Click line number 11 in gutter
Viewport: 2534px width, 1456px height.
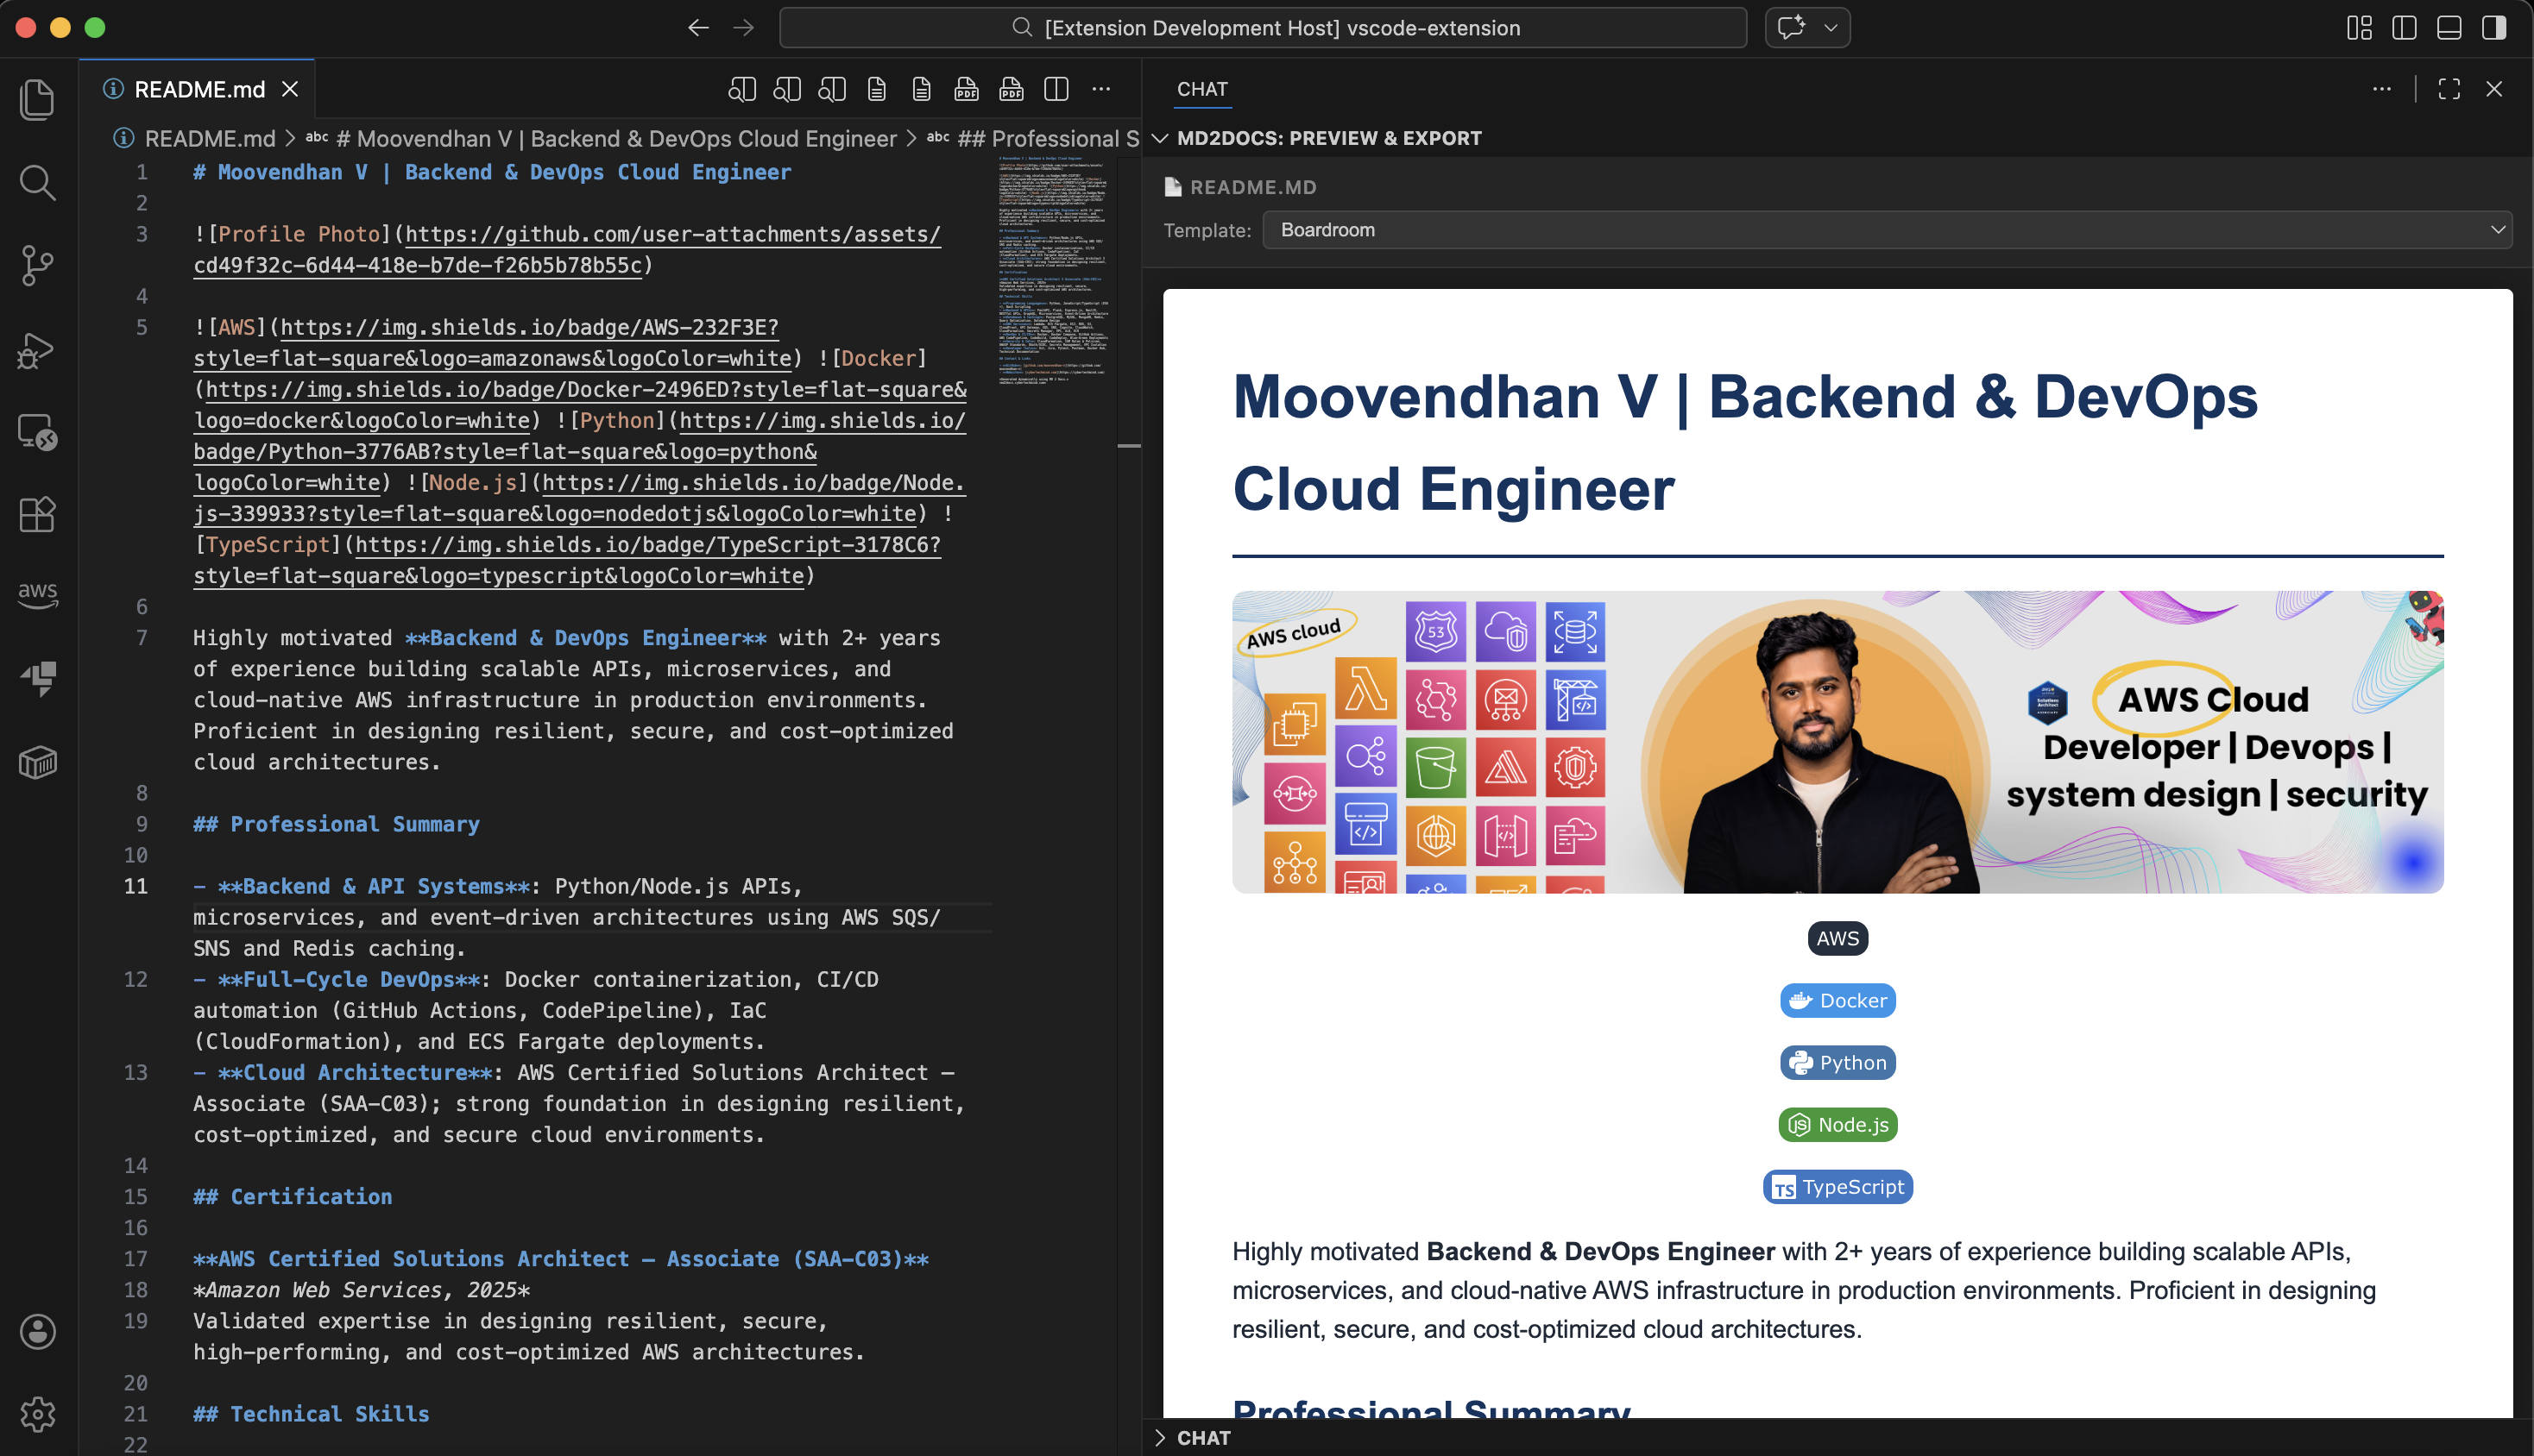(136, 886)
